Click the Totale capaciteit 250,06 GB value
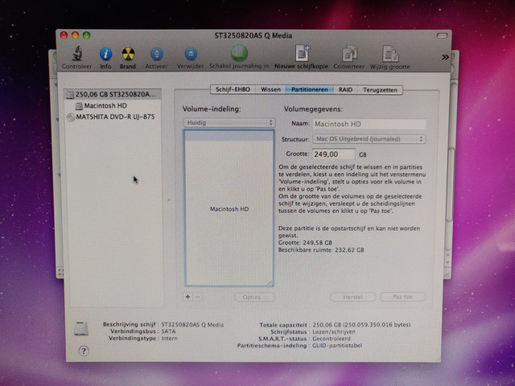515x386 pixels. click(x=361, y=325)
